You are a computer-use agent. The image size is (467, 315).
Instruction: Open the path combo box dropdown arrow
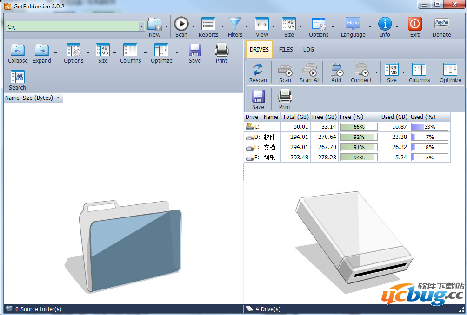click(x=141, y=27)
